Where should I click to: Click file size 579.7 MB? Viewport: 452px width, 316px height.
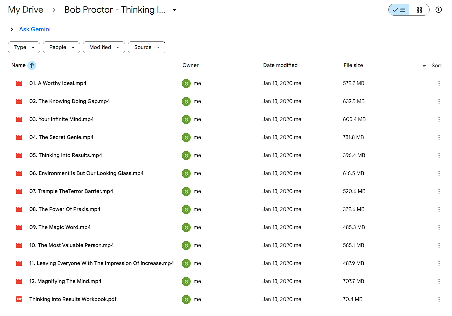(x=354, y=83)
